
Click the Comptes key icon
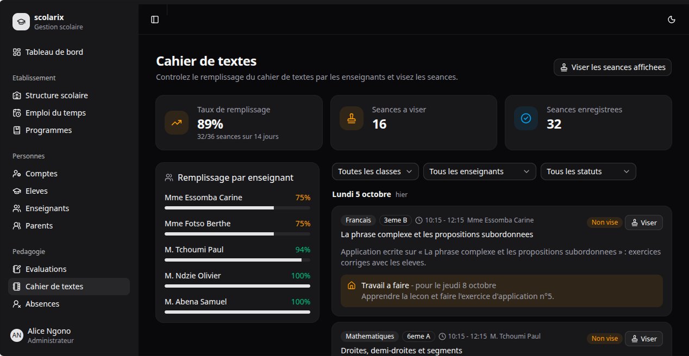(17, 174)
